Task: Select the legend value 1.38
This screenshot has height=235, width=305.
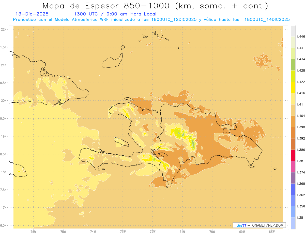Action: click(x=300, y=161)
